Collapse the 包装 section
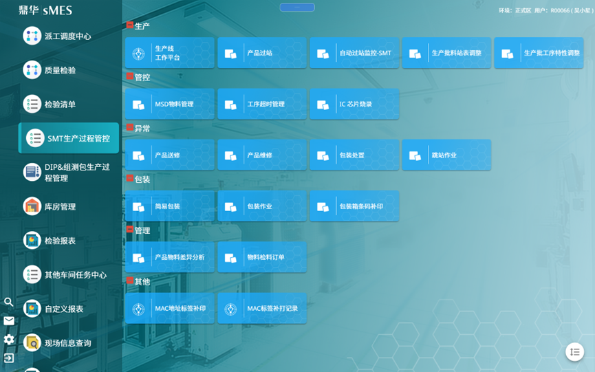 coord(129,179)
